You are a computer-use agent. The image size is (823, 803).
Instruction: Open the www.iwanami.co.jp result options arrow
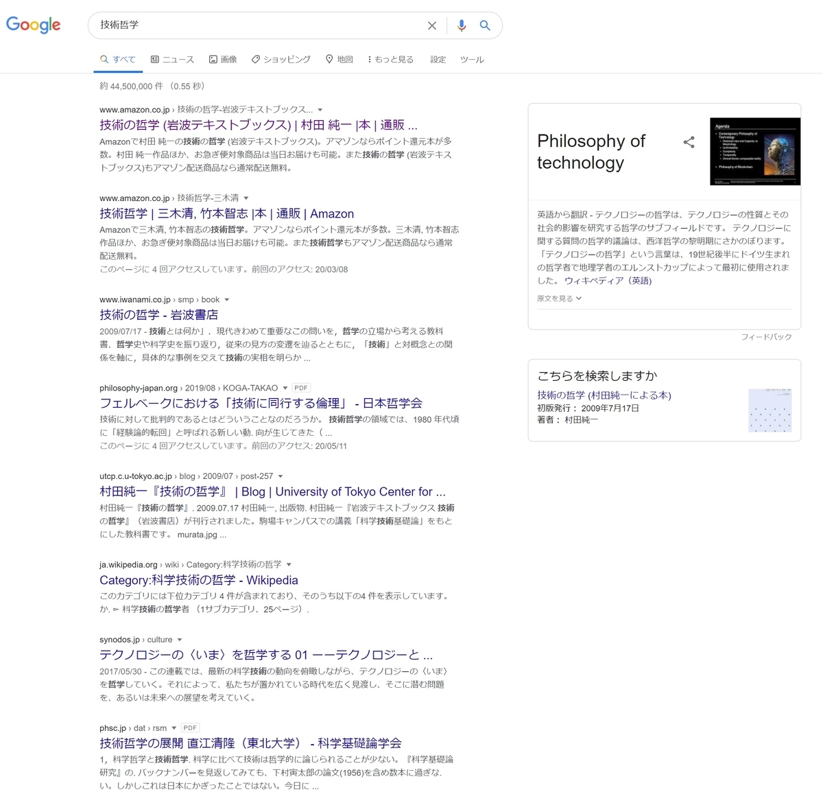[x=227, y=300]
